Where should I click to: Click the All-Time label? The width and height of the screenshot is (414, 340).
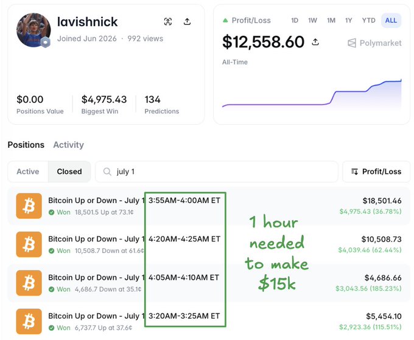[235, 62]
